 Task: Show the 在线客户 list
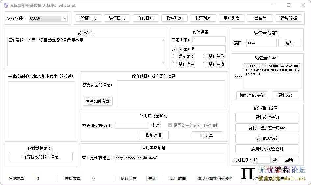pos(145,18)
